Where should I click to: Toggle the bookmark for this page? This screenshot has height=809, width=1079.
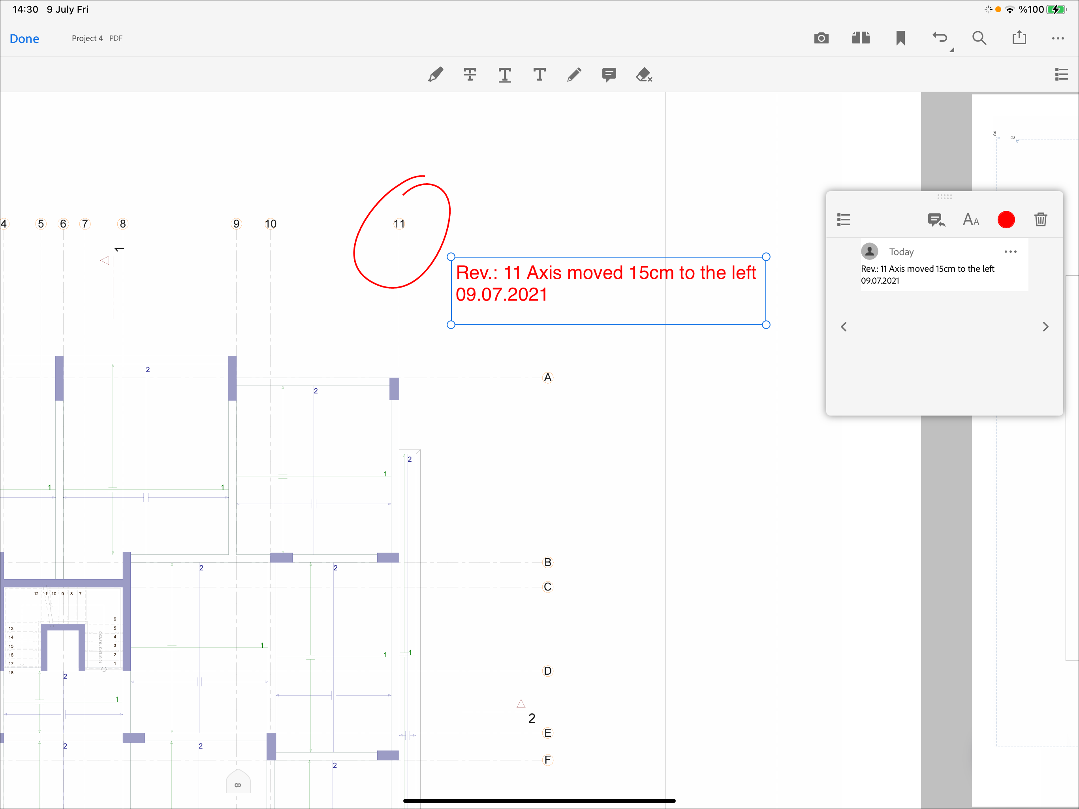(900, 38)
